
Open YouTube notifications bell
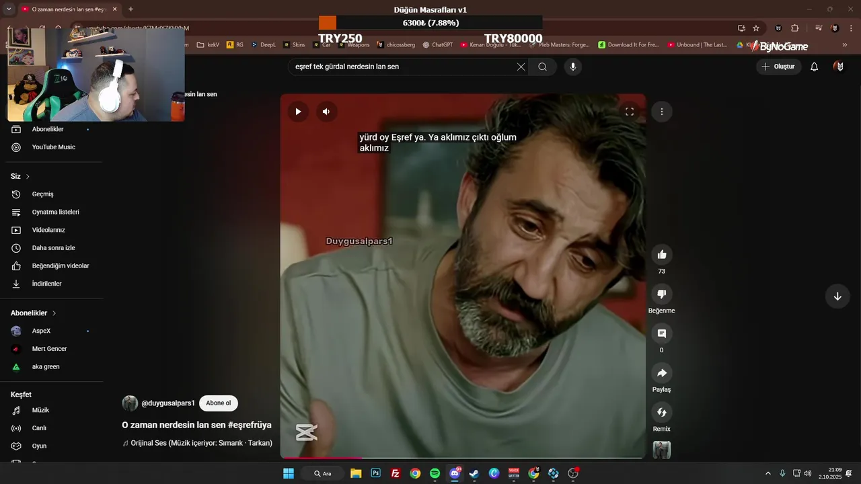point(815,67)
